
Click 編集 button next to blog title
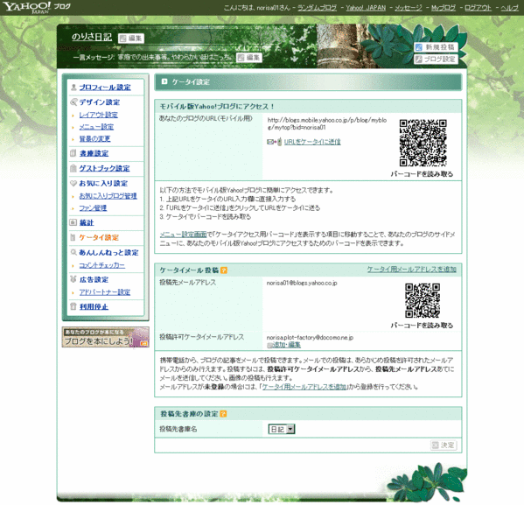click(x=131, y=39)
